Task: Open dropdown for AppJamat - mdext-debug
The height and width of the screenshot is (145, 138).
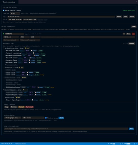Action: 24,53
